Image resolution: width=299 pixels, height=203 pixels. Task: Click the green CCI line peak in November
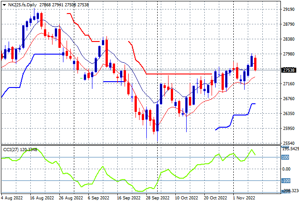pos(252,150)
